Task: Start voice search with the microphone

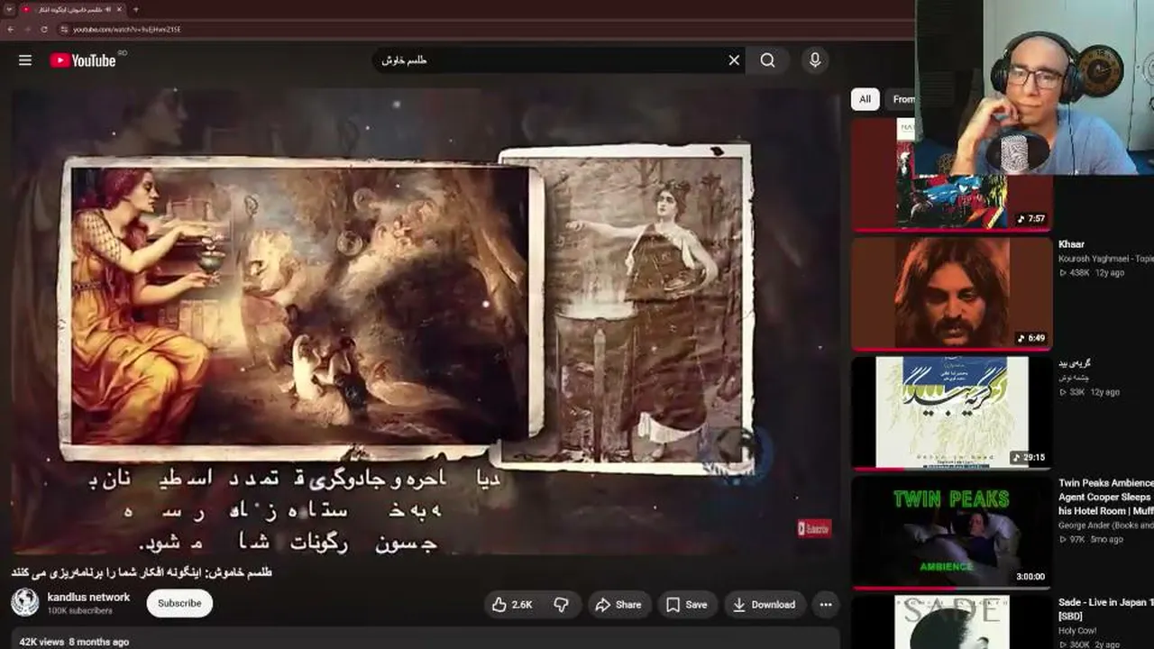Action: (x=815, y=60)
